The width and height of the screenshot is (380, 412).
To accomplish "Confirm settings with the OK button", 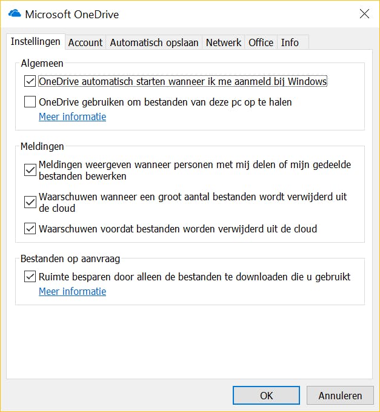I will point(266,396).
